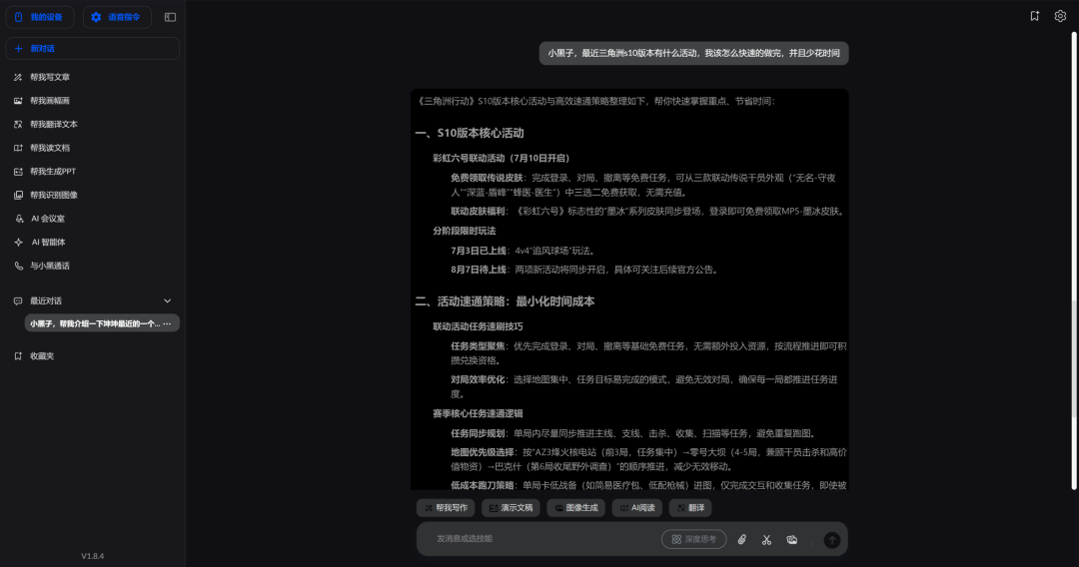Open more options for recent chat

coord(167,323)
